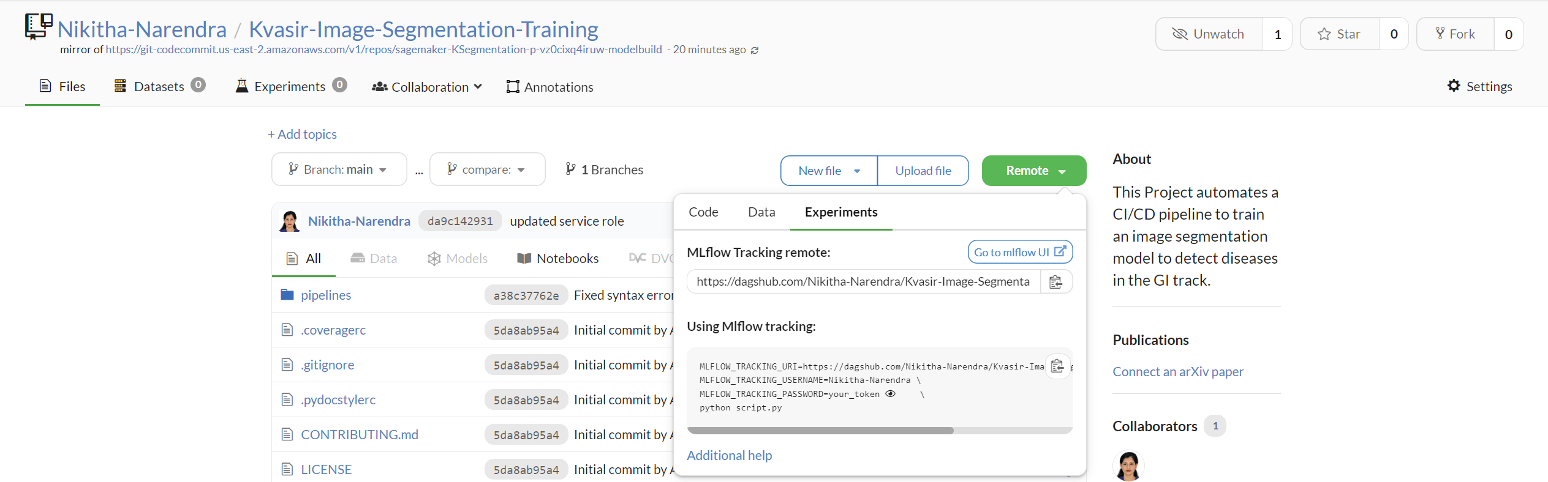Open the LICENSE file

[326, 470]
